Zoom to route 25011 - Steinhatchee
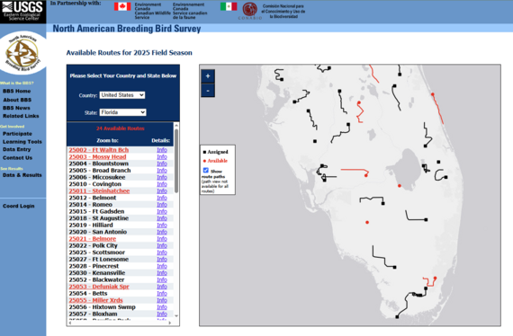This screenshot has height=336, width=513. coord(99,191)
